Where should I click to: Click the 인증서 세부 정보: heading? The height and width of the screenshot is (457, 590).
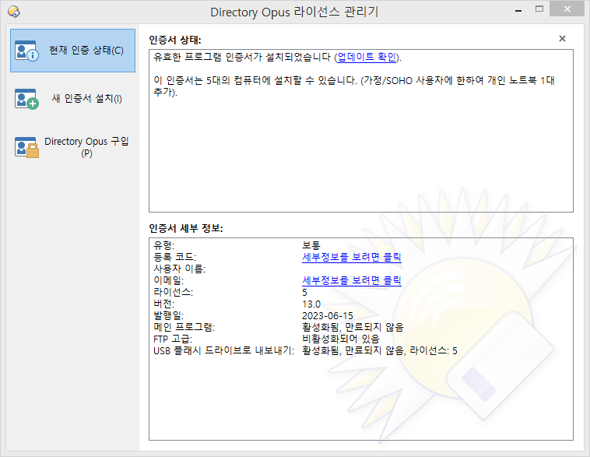point(186,228)
